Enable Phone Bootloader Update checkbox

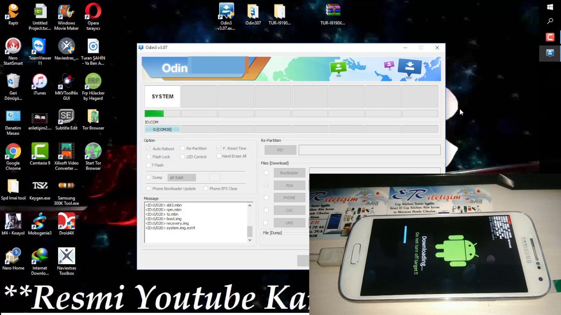tap(149, 189)
